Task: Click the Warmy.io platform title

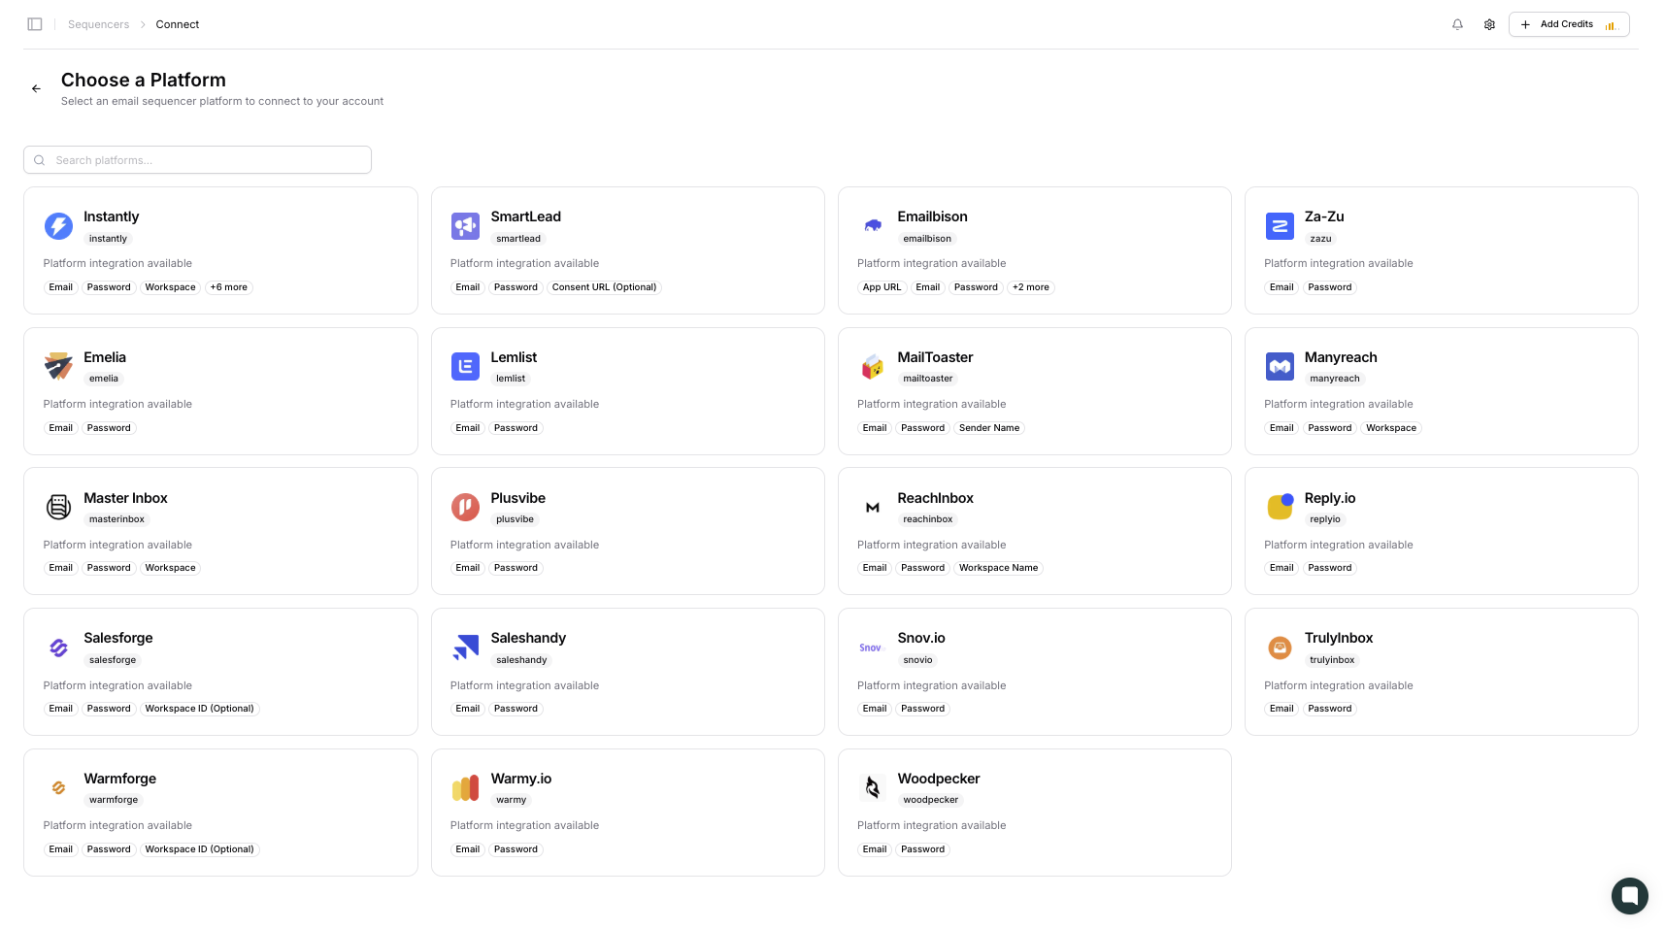Action: (520, 779)
